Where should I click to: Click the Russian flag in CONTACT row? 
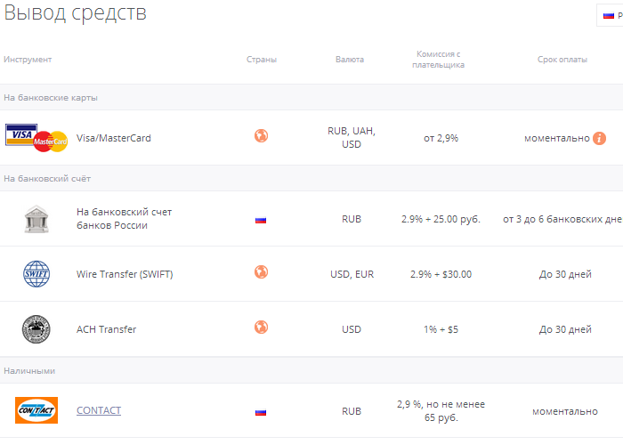pos(261,412)
